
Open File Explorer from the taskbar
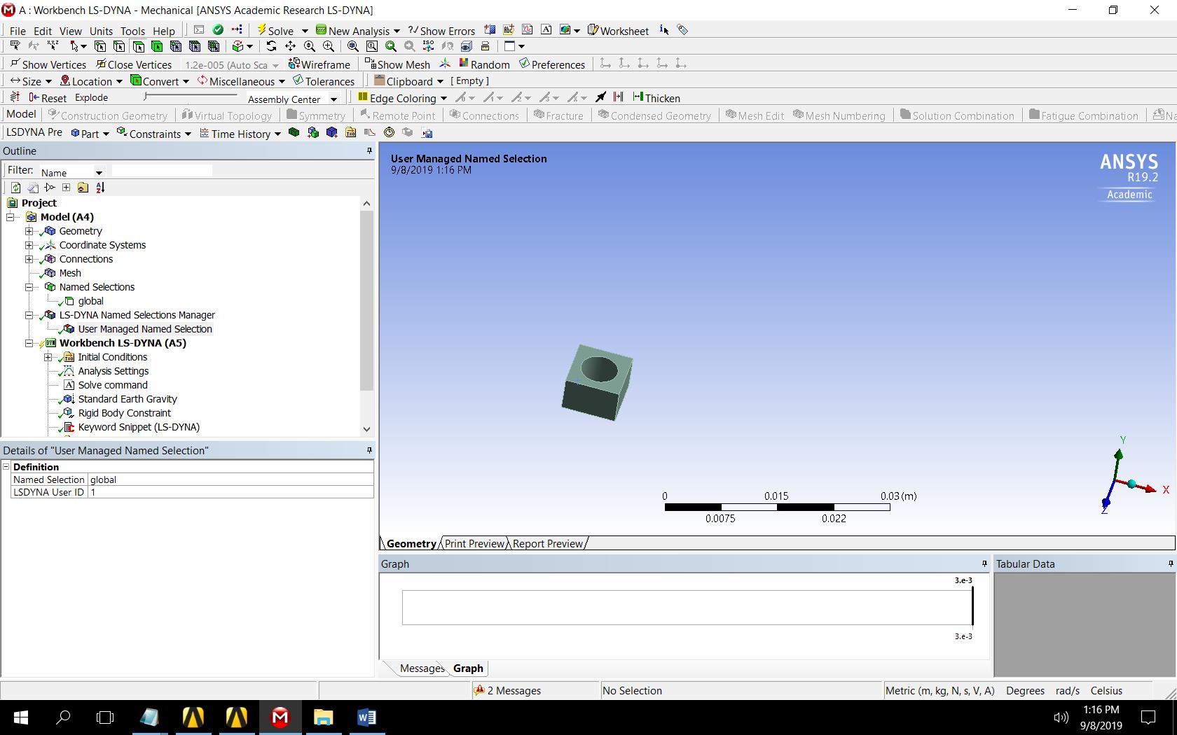323,717
